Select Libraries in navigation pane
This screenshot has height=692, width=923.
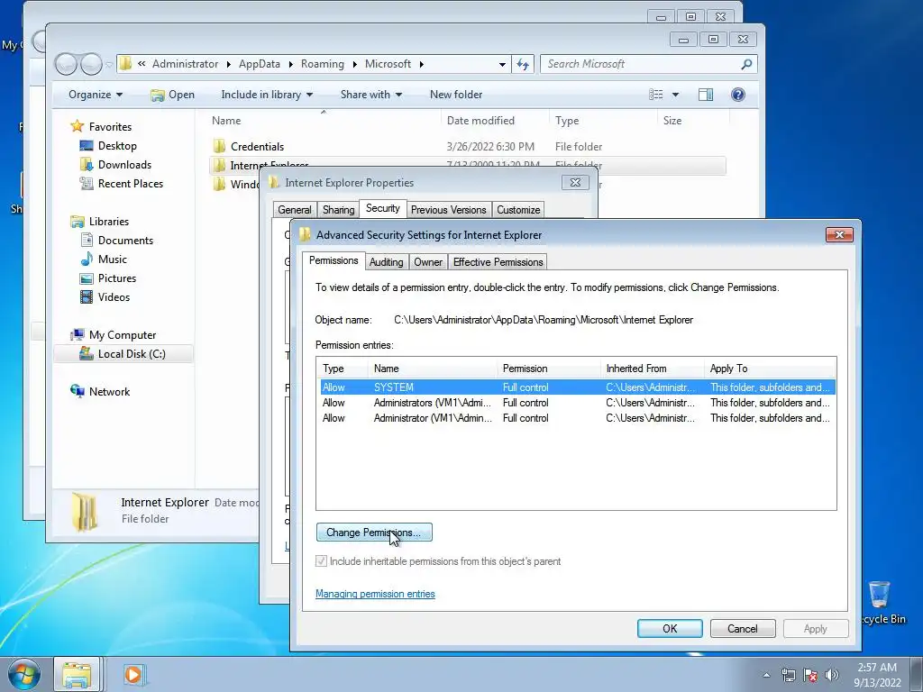[x=109, y=222]
